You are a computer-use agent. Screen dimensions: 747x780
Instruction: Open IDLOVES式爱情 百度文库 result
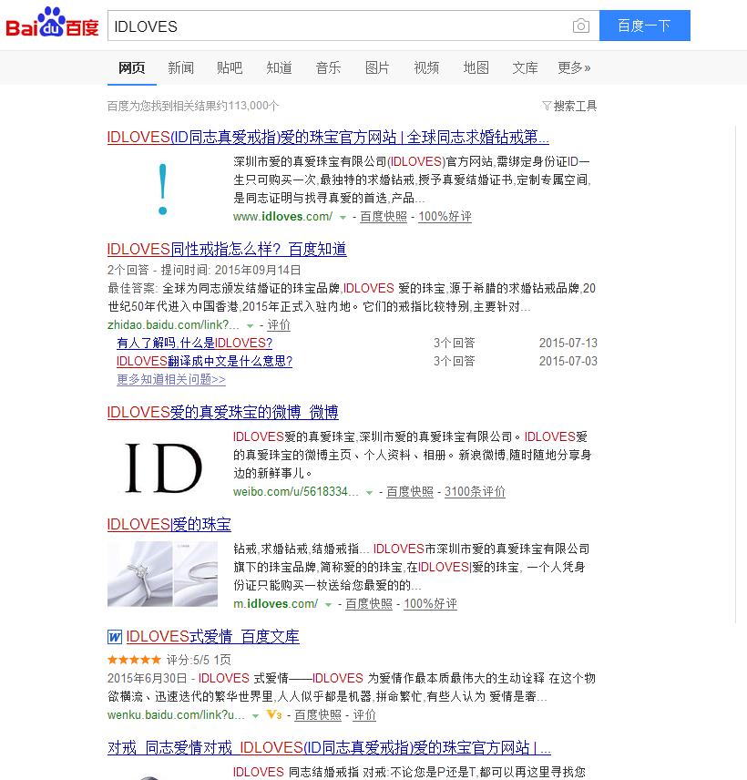(x=213, y=636)
